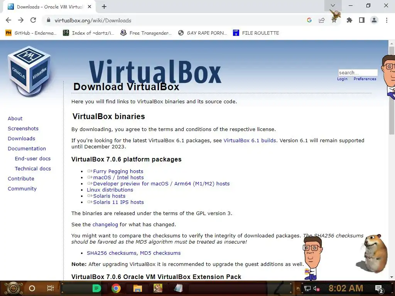Screen dimensions: 395x296
Task: Open Task View on the taskbar
Action: click(x=51, y=288)
